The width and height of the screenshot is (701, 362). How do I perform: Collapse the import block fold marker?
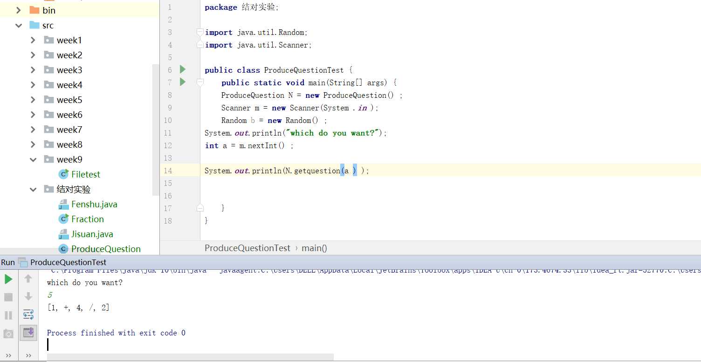[x=200, y=32]
